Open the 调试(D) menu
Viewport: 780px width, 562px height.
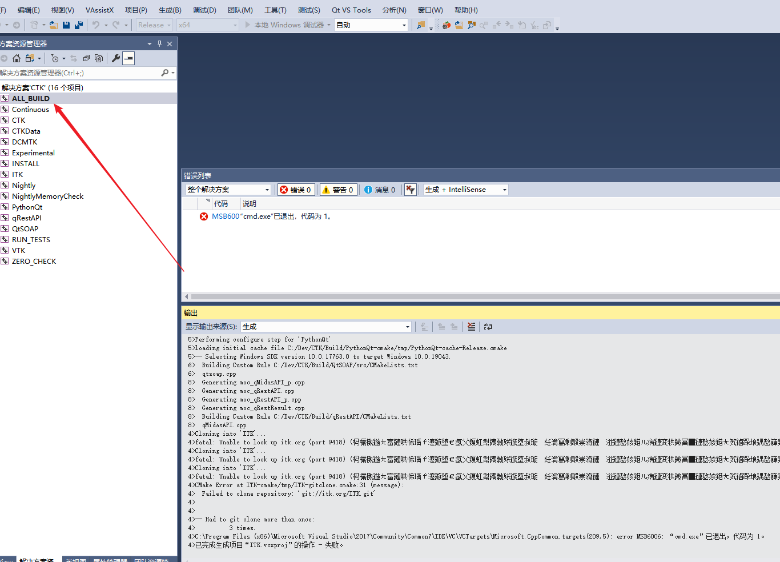click(204, 10)
